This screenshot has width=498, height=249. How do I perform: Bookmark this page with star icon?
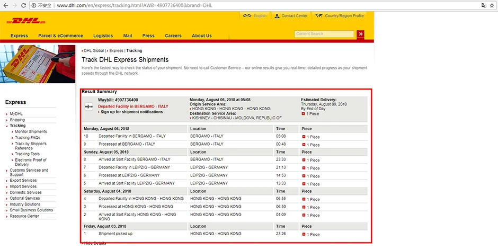(492, 5)
